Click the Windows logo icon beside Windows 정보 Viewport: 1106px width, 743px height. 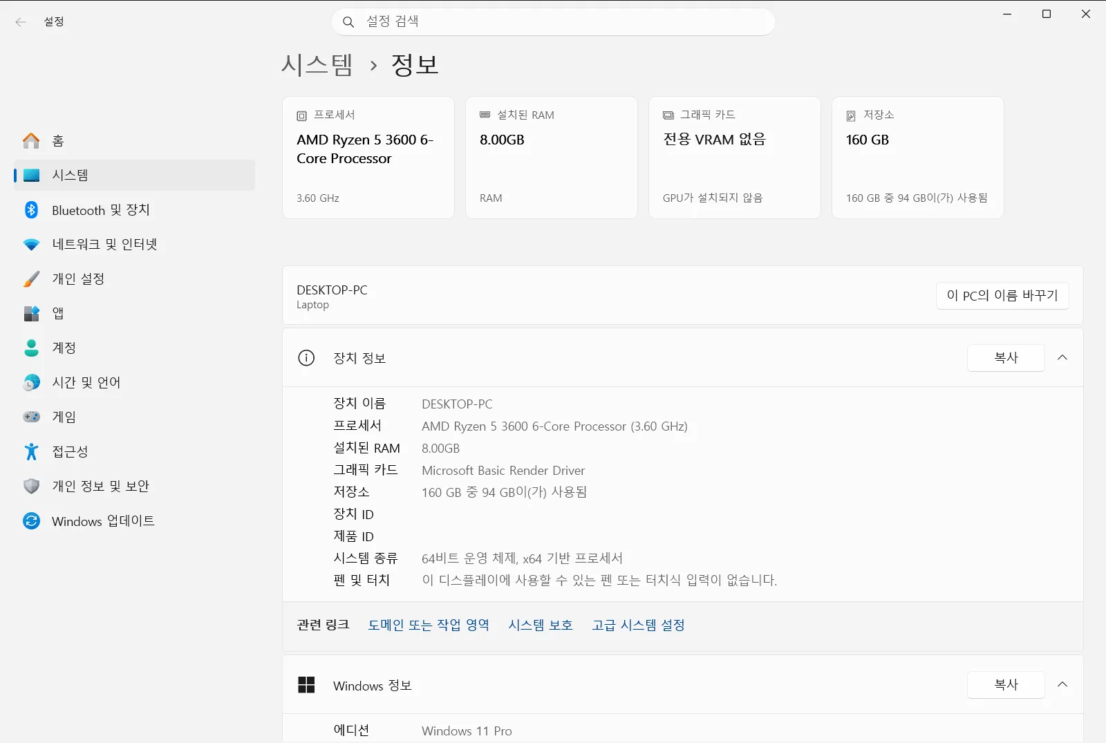click(306, 685)
